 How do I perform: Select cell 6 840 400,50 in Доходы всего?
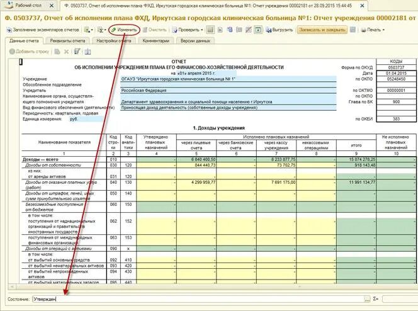point(196,159)
